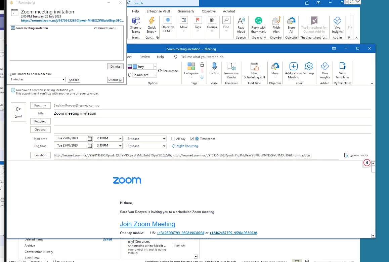Open the Grammarly ribbon tab

[x=186, y=11]
